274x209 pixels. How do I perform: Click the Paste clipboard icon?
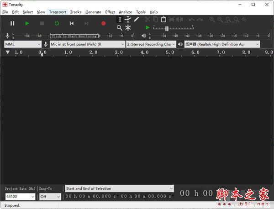(163, 19)
